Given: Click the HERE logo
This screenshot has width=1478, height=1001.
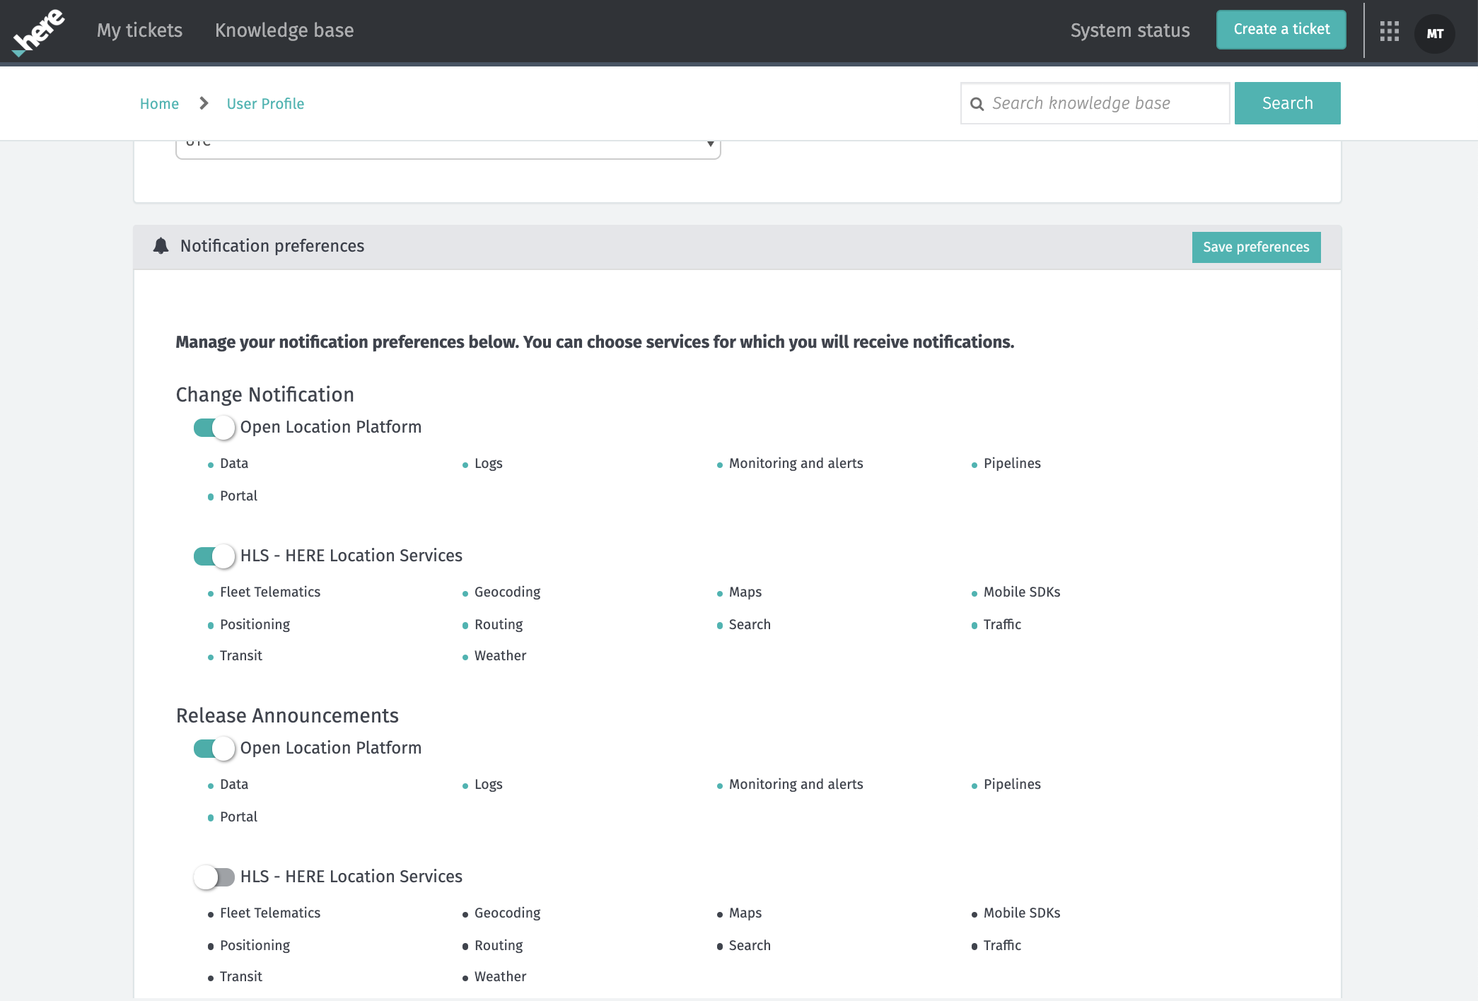Looking at the screenshot, I should (38, 32).
